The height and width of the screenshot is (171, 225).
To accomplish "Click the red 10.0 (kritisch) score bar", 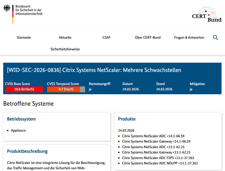I will pyautogui.click(x=24, y=89).
